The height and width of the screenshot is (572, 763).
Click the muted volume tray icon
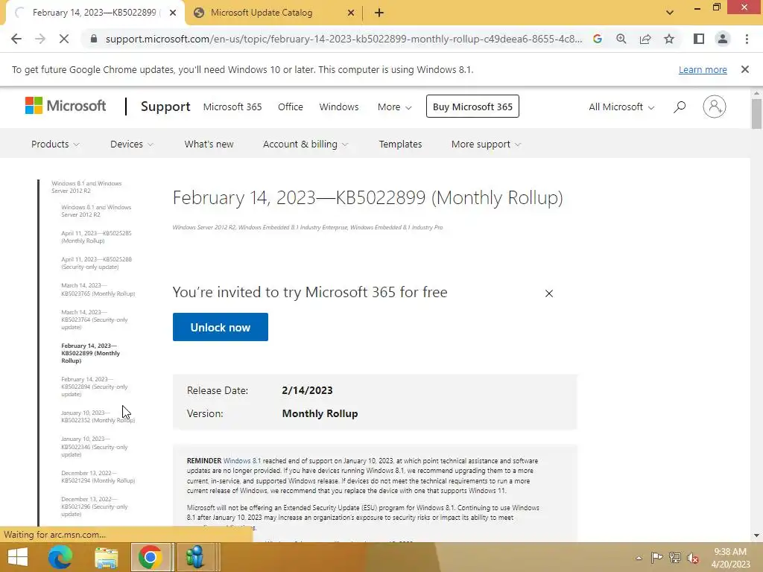[x=693, y=558]
